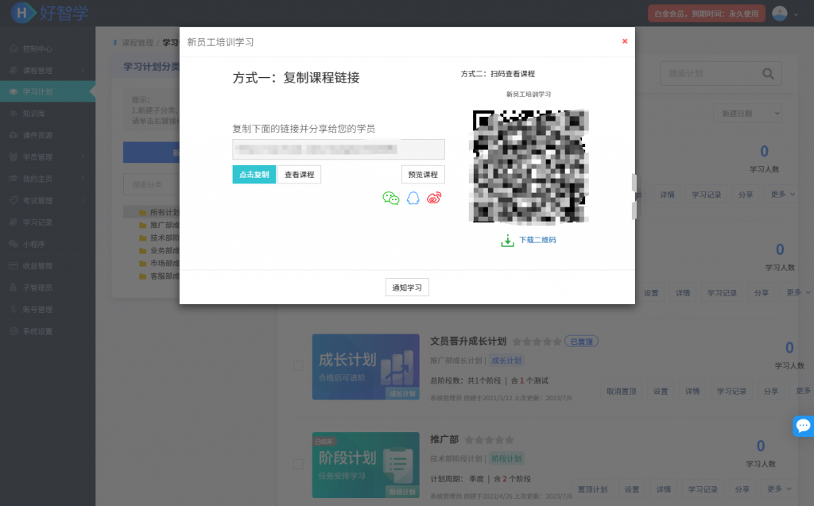The image size is (814, 506).
Task: Expand the 我的主页 sidebar chevron
Action: click(x=83, y=179)
